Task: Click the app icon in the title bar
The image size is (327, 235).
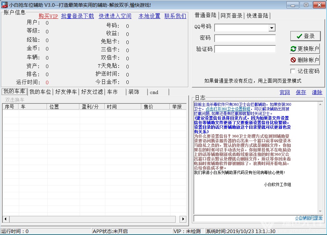Action: tap(5, 5)
